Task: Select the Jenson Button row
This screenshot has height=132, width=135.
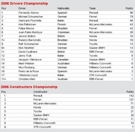Action: [67, 36]
